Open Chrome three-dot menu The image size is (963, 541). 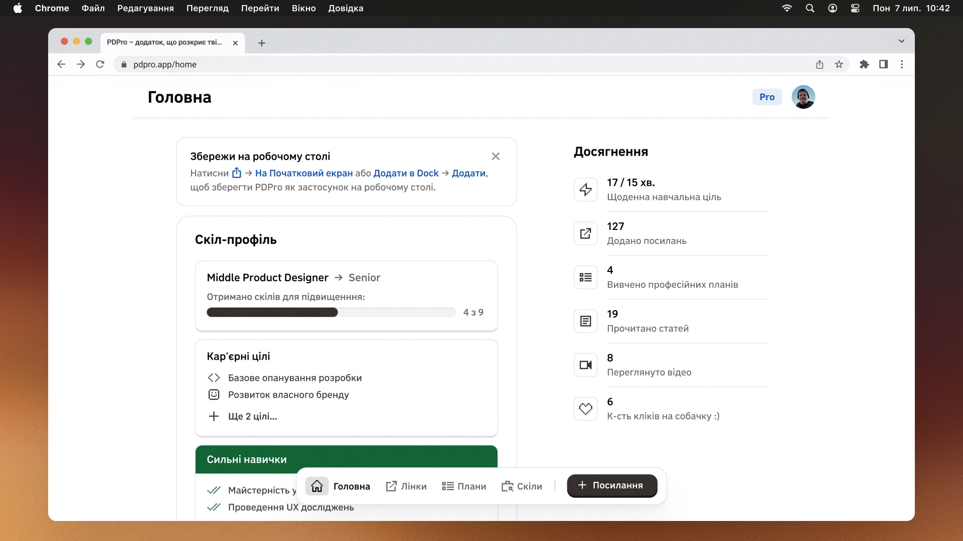pos(902,64)
